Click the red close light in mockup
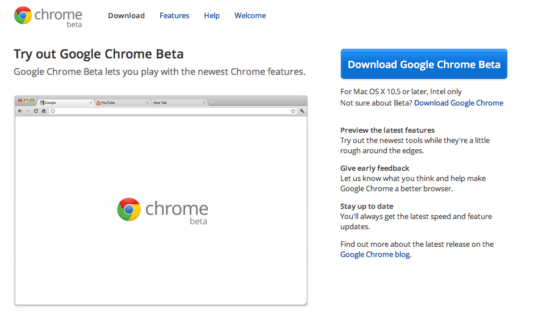This screenshot has height=320, width=534. tap(20, 101)
